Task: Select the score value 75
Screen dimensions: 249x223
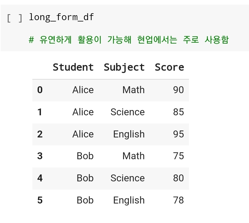Action: pos(178,156)
